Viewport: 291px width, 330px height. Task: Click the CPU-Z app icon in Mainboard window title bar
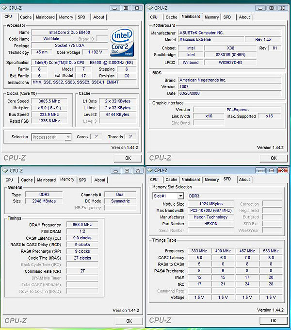pyautogui.click(x=150, y=8)
